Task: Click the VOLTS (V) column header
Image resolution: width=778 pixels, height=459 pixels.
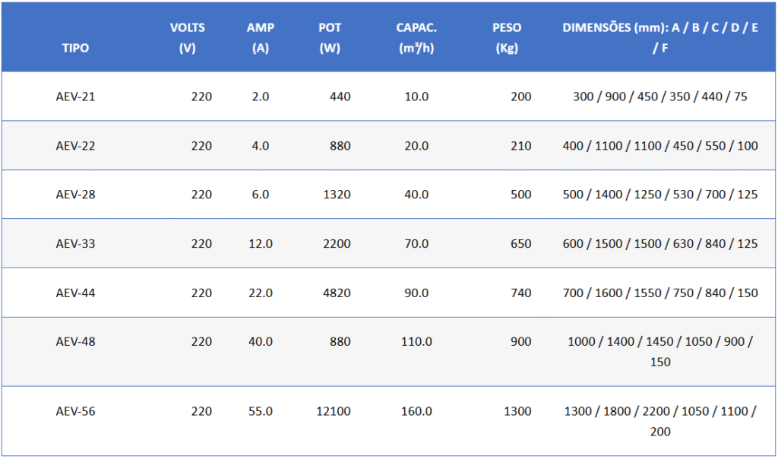Action: [x=187, y=37]
